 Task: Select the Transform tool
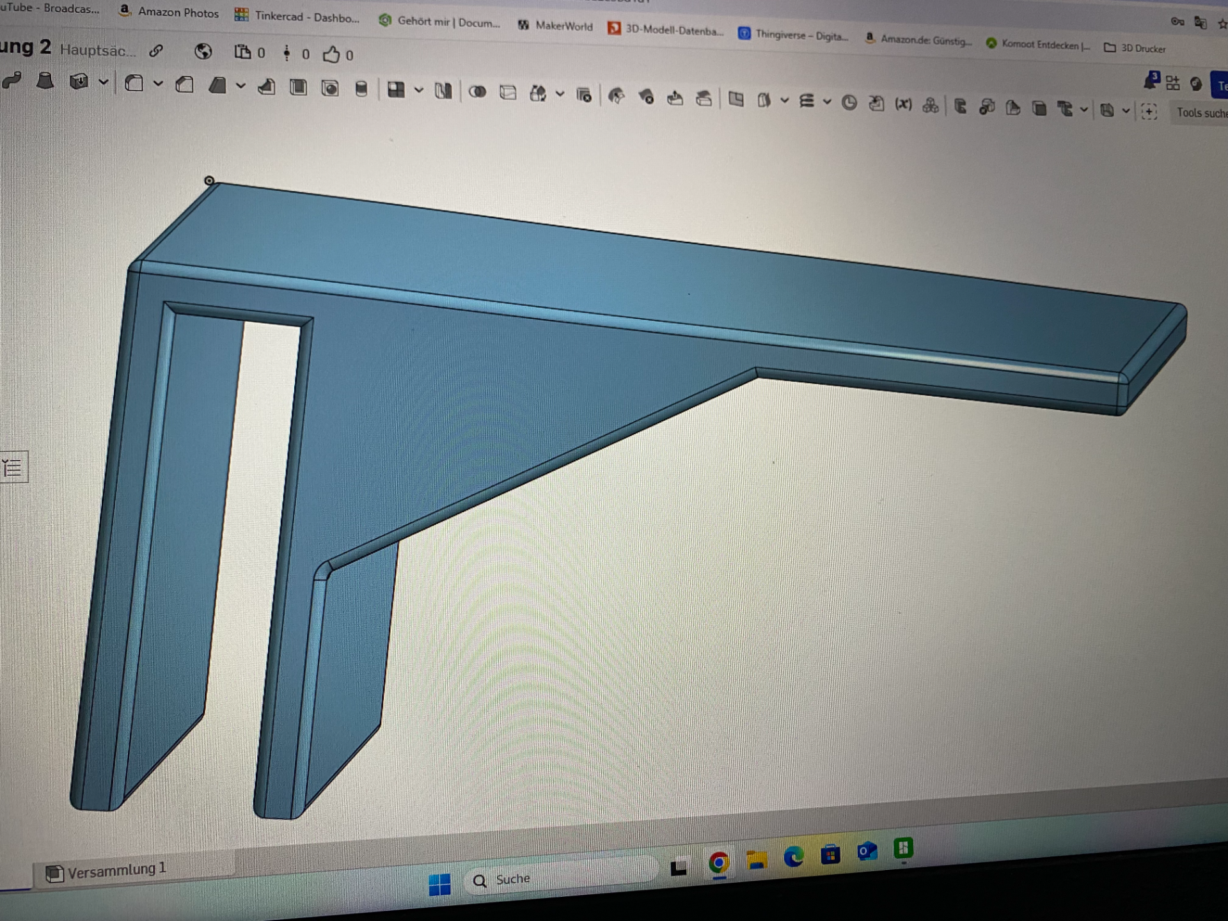[x=538, y=94]
